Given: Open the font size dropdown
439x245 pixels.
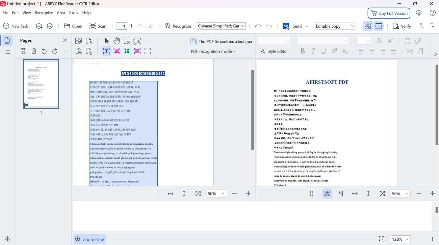Looking at the screenshot, I should click(364, 41).
